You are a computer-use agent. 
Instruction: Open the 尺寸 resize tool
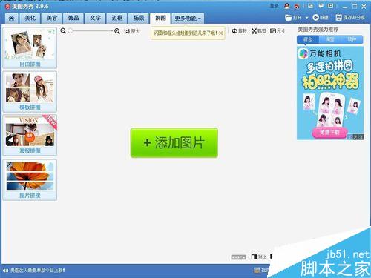(x=278, y=31)
